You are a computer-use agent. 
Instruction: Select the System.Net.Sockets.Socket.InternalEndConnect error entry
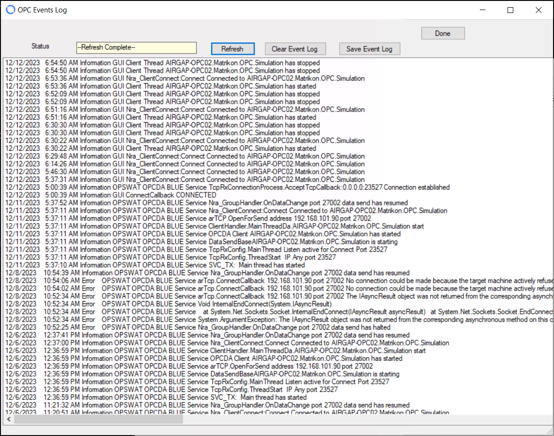coord(279,312)
